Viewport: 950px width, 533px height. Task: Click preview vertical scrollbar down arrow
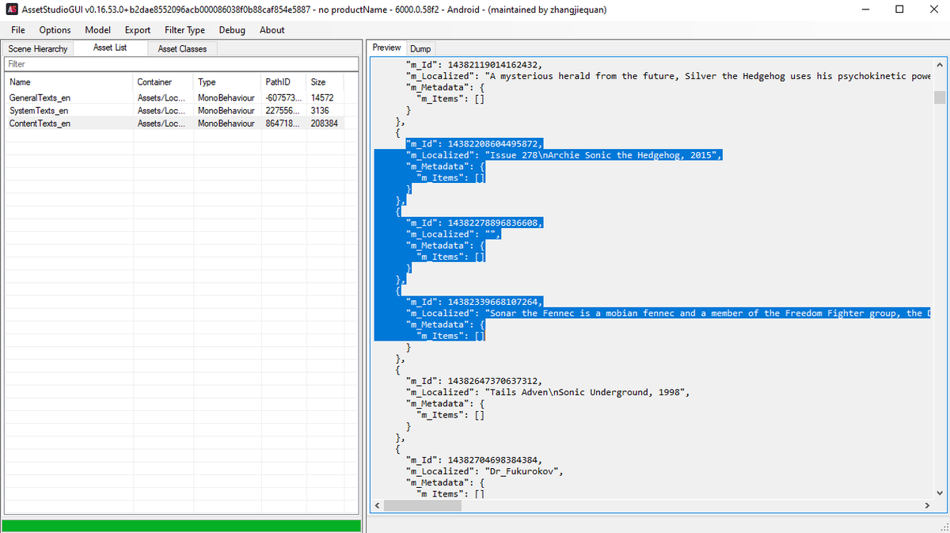tap(940, 492)
